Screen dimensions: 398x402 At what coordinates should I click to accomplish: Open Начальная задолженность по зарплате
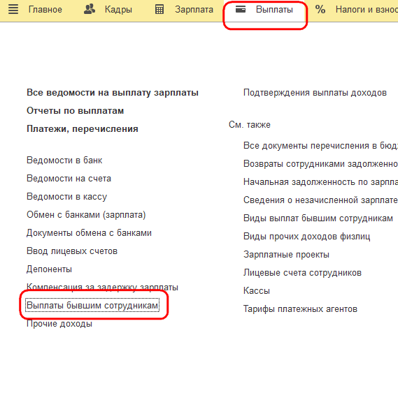pos(320,182)
